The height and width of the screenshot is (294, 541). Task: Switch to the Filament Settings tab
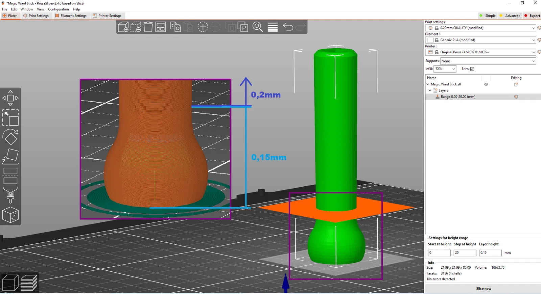71,16
